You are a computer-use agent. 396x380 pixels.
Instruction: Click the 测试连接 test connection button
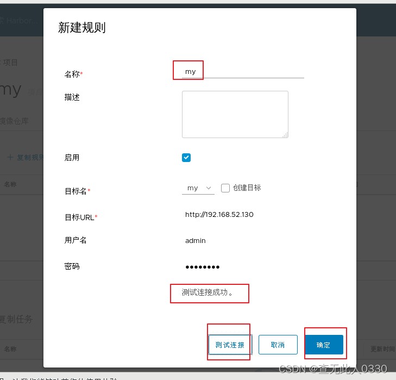[230, 345]
